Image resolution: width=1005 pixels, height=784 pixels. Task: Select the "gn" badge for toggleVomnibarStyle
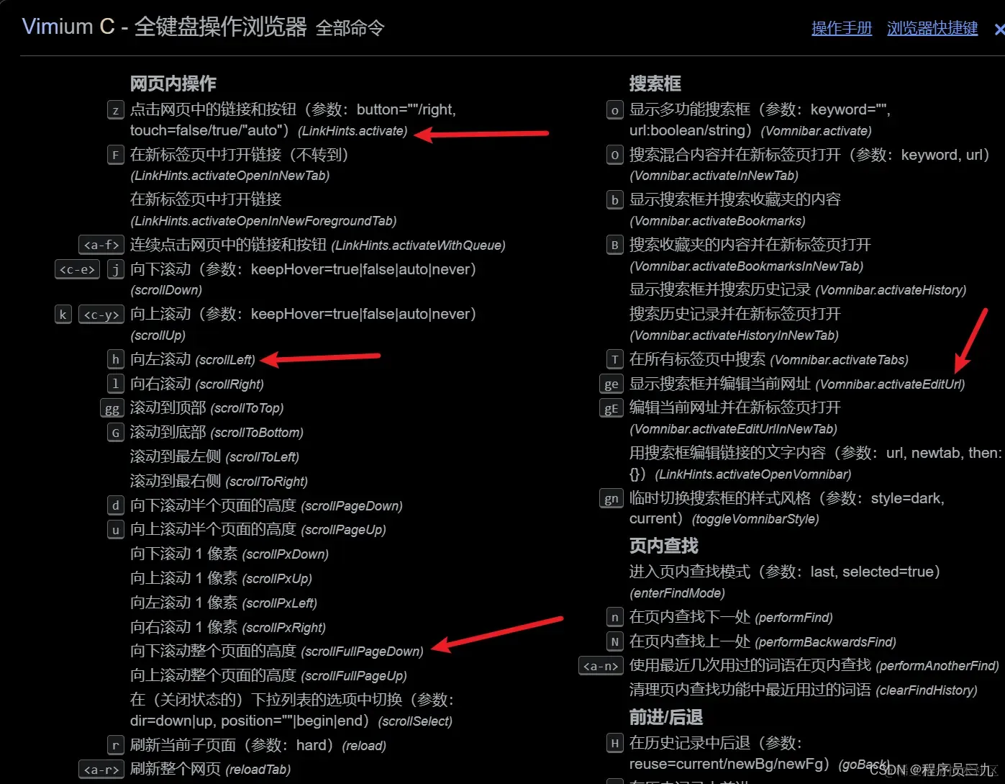pos(611,498)
